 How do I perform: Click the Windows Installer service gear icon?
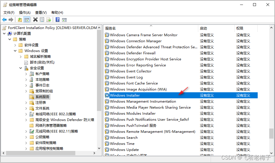click(x=107, y=95)
